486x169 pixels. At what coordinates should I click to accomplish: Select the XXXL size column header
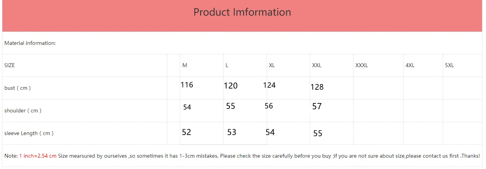(362, 65)
